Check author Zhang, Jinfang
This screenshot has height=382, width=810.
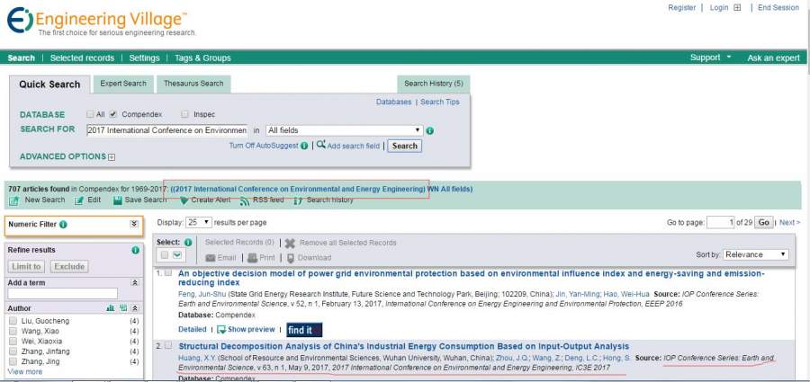click(13, 351)
